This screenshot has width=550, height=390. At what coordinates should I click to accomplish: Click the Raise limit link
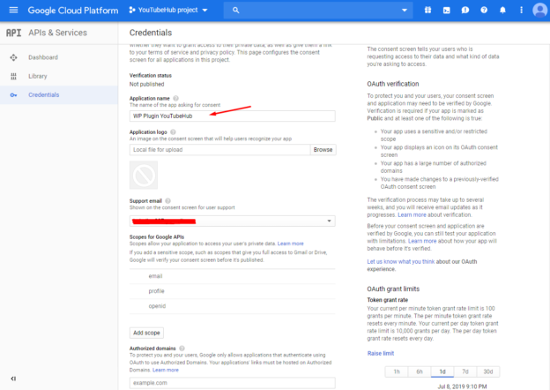(381, 353)
